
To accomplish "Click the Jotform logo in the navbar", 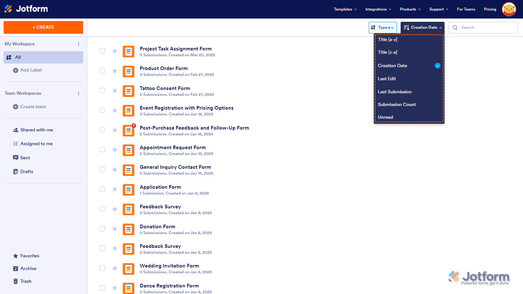I will tap(26, 9).
